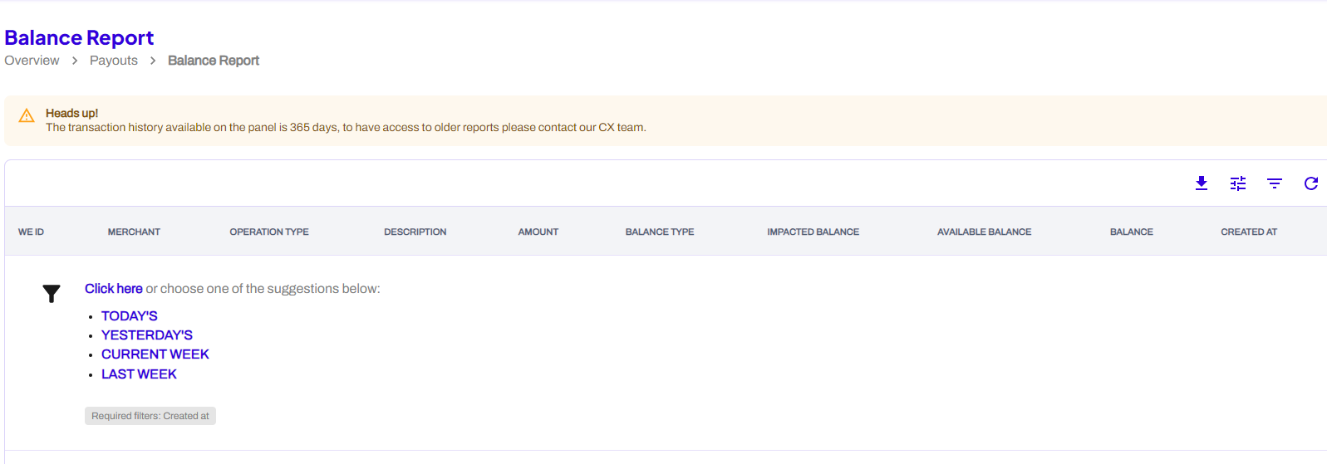The height and width of the screenshot is (464, 1327).
Task: Click the warning triangle alert icon
Action: pos(27,115)
